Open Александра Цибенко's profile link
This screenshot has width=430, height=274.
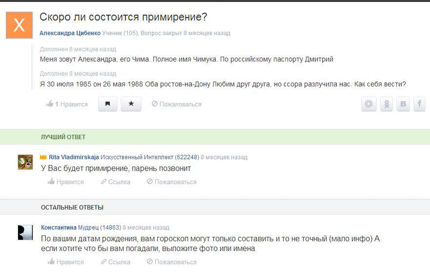70,33
